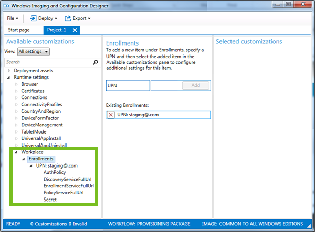Expand the ConnectivityProfiles node

click(x=16, y=104)
